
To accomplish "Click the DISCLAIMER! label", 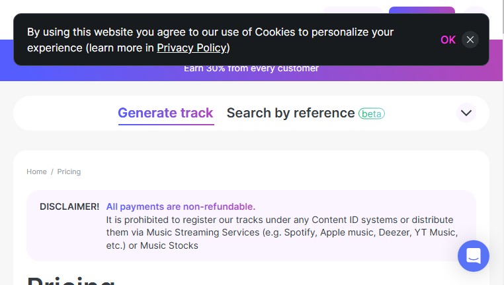I will [69, 206].
